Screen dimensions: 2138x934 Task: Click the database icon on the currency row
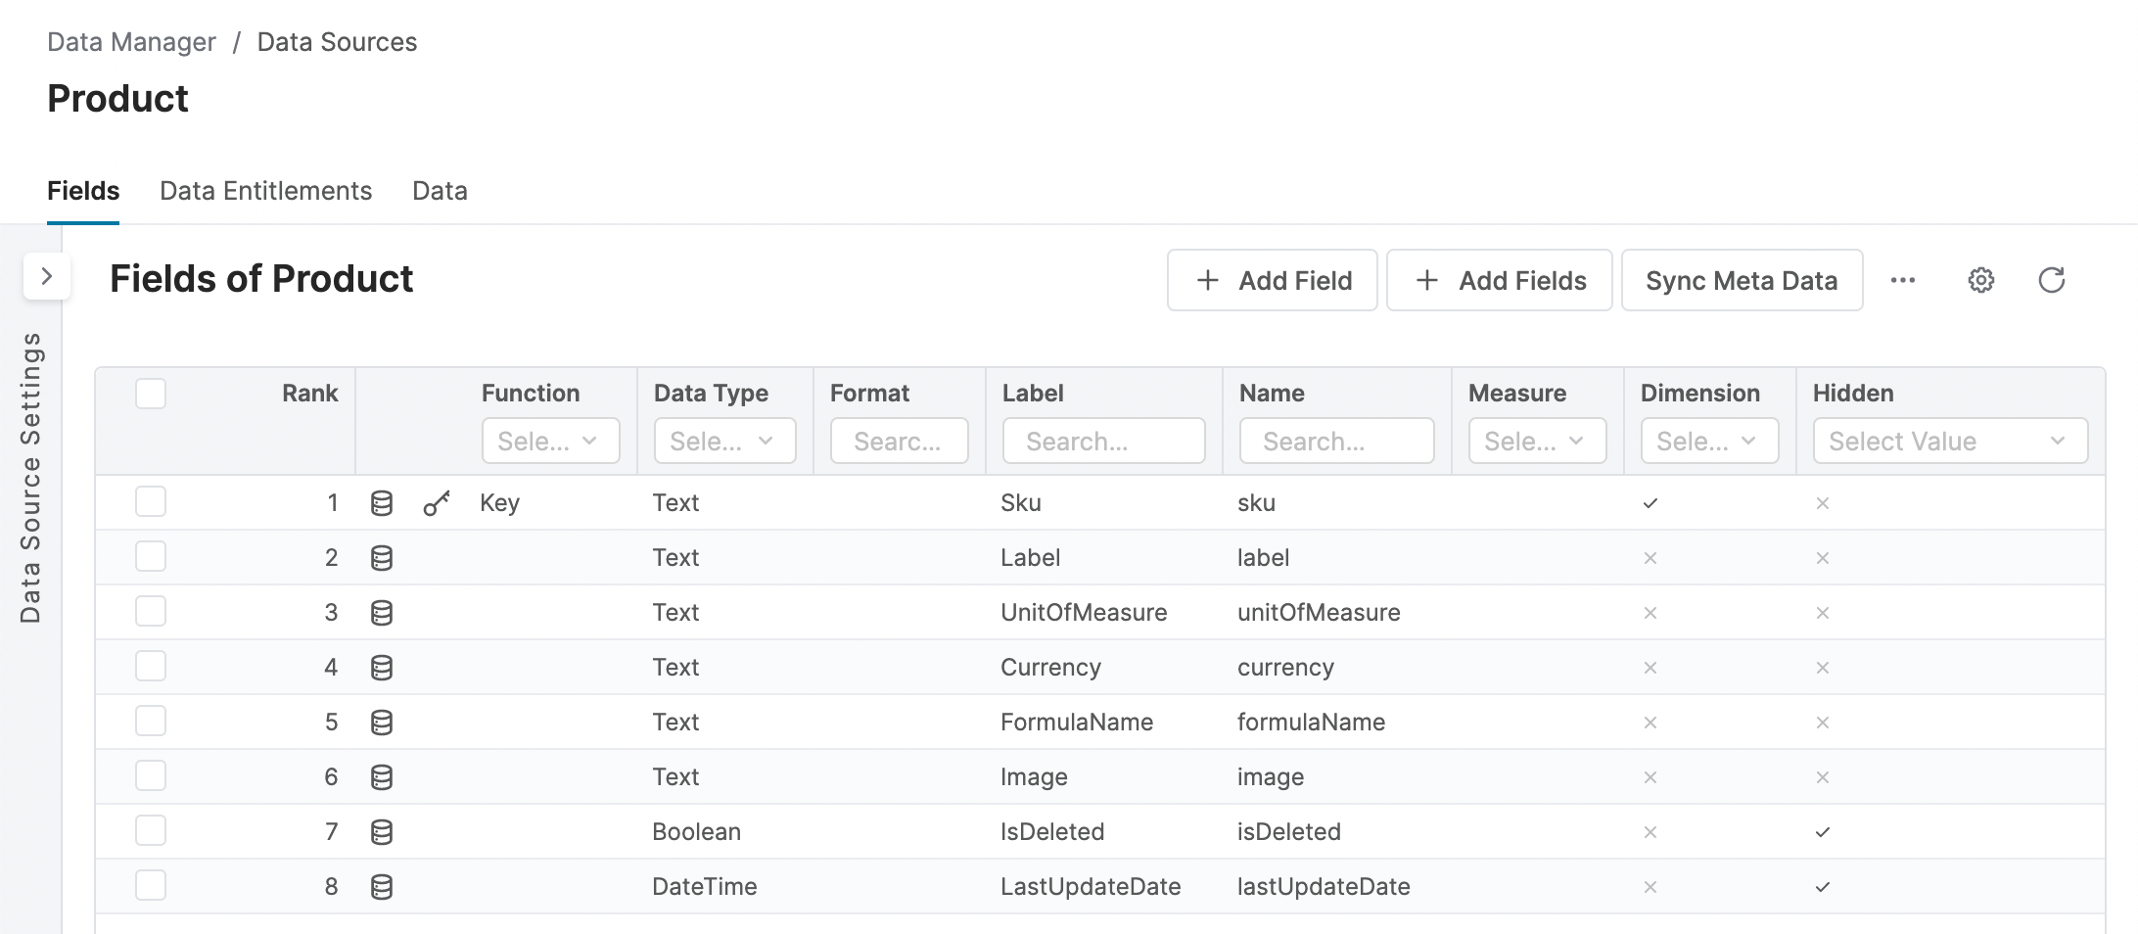pyautogui.click(x=383, y=667)
